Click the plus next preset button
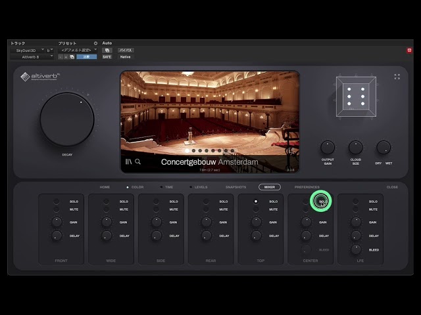Viewport: 421px width, 315px height. pos(66,57)
